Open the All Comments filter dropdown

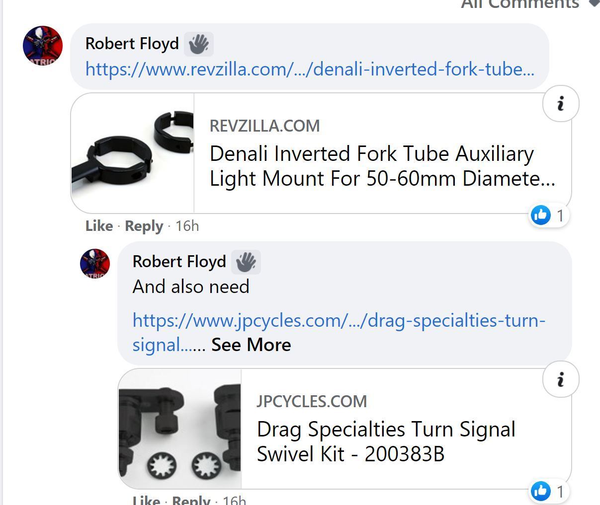tap(527, 4)
